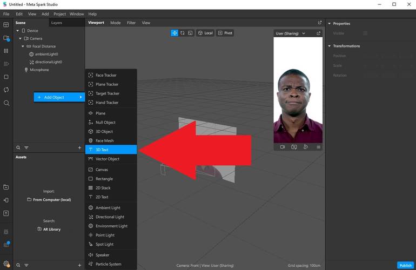Click the Scene panel filter icon
Screen dimensions: 416x270
[x=26, y=148]
